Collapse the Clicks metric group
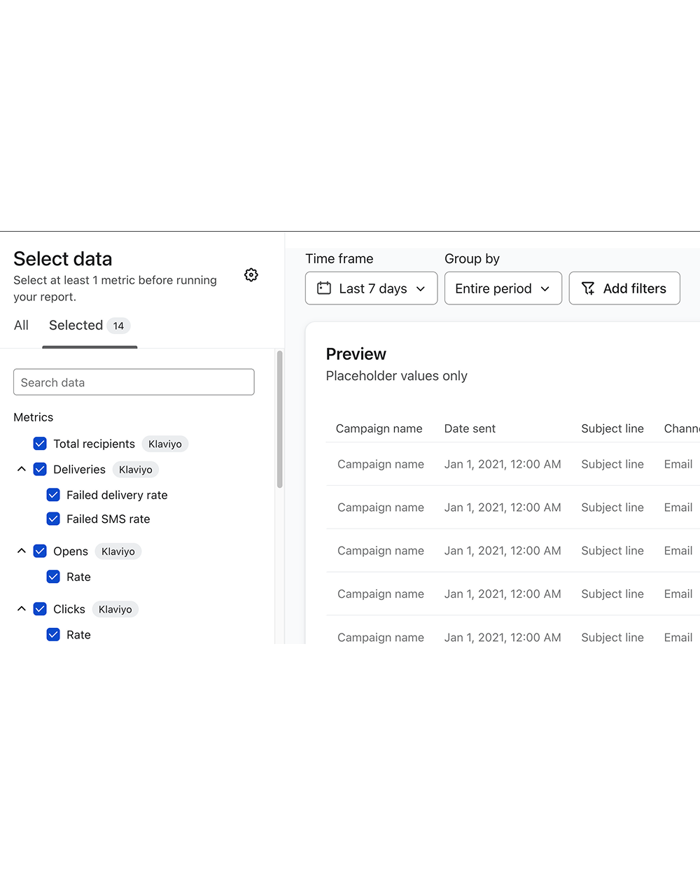Screen dimensions: 700x875 [x=22, y=609]
